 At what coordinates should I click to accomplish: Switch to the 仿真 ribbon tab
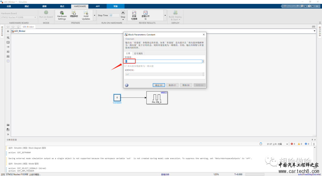tap(9, 6)
